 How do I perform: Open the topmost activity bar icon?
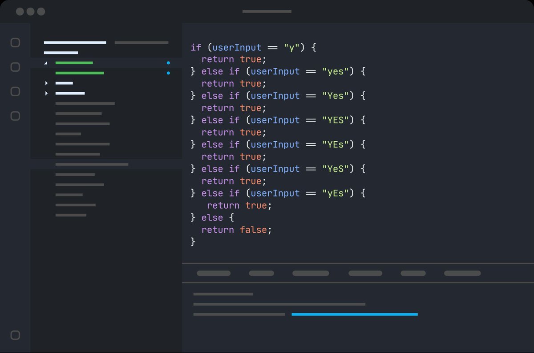coord(15,43)
